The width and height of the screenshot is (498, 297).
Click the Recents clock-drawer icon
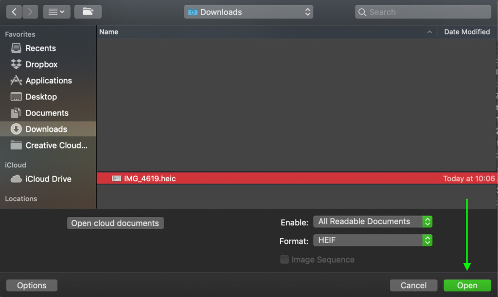click(16, 48)
